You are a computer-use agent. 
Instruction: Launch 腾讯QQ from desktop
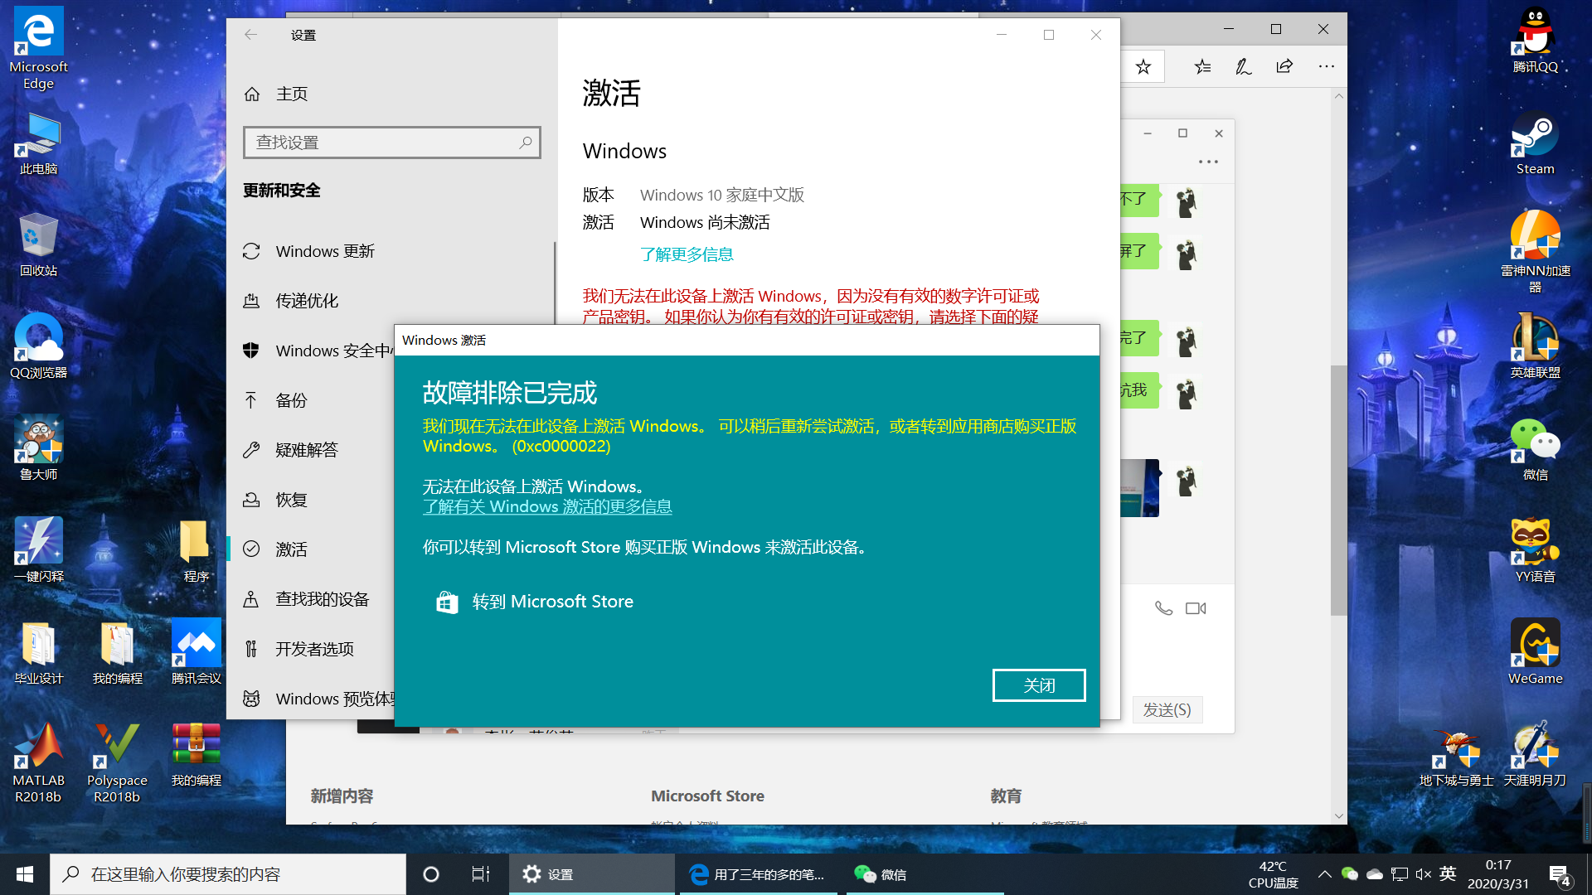tap(1535, 41)
